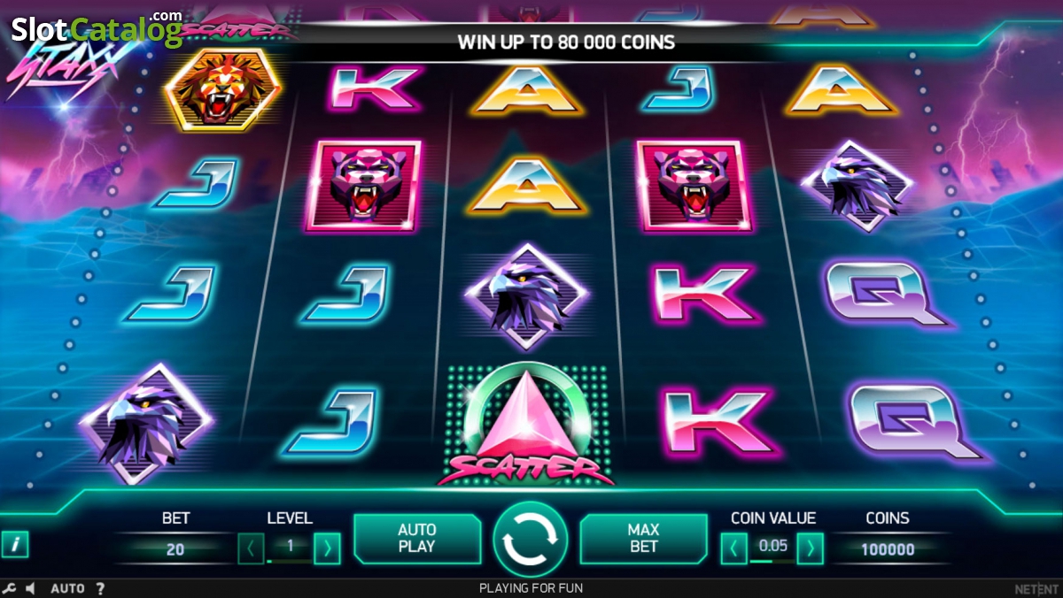Click the orange lion symbol
The image size is (1063, 598).
[x=223, y=88]
